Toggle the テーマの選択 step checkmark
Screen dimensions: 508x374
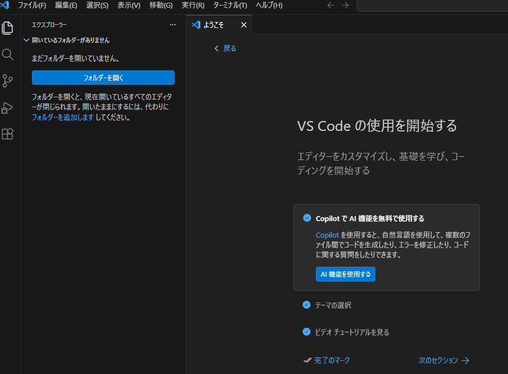click(307, 305)
